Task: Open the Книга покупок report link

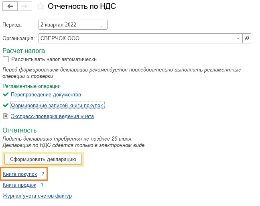Action: click(x=20, y=174)
